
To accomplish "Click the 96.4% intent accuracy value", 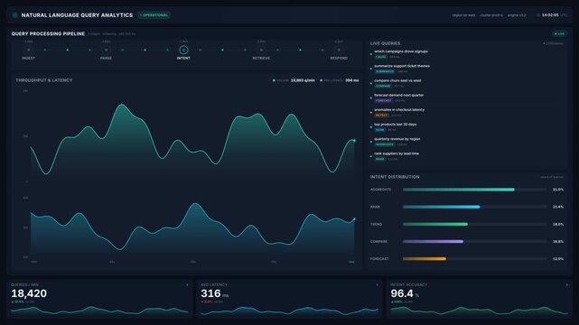I will coord(405,293).
